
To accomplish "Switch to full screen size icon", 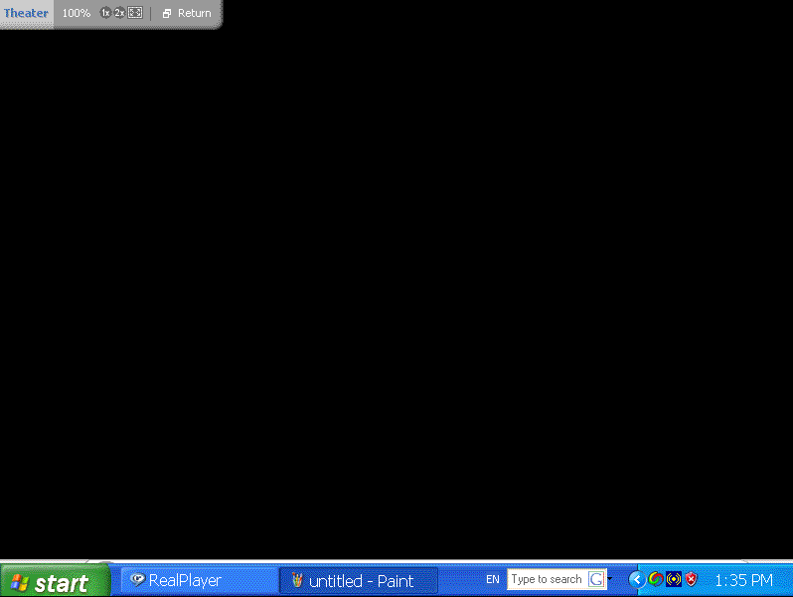I will (x=135, y=13).
